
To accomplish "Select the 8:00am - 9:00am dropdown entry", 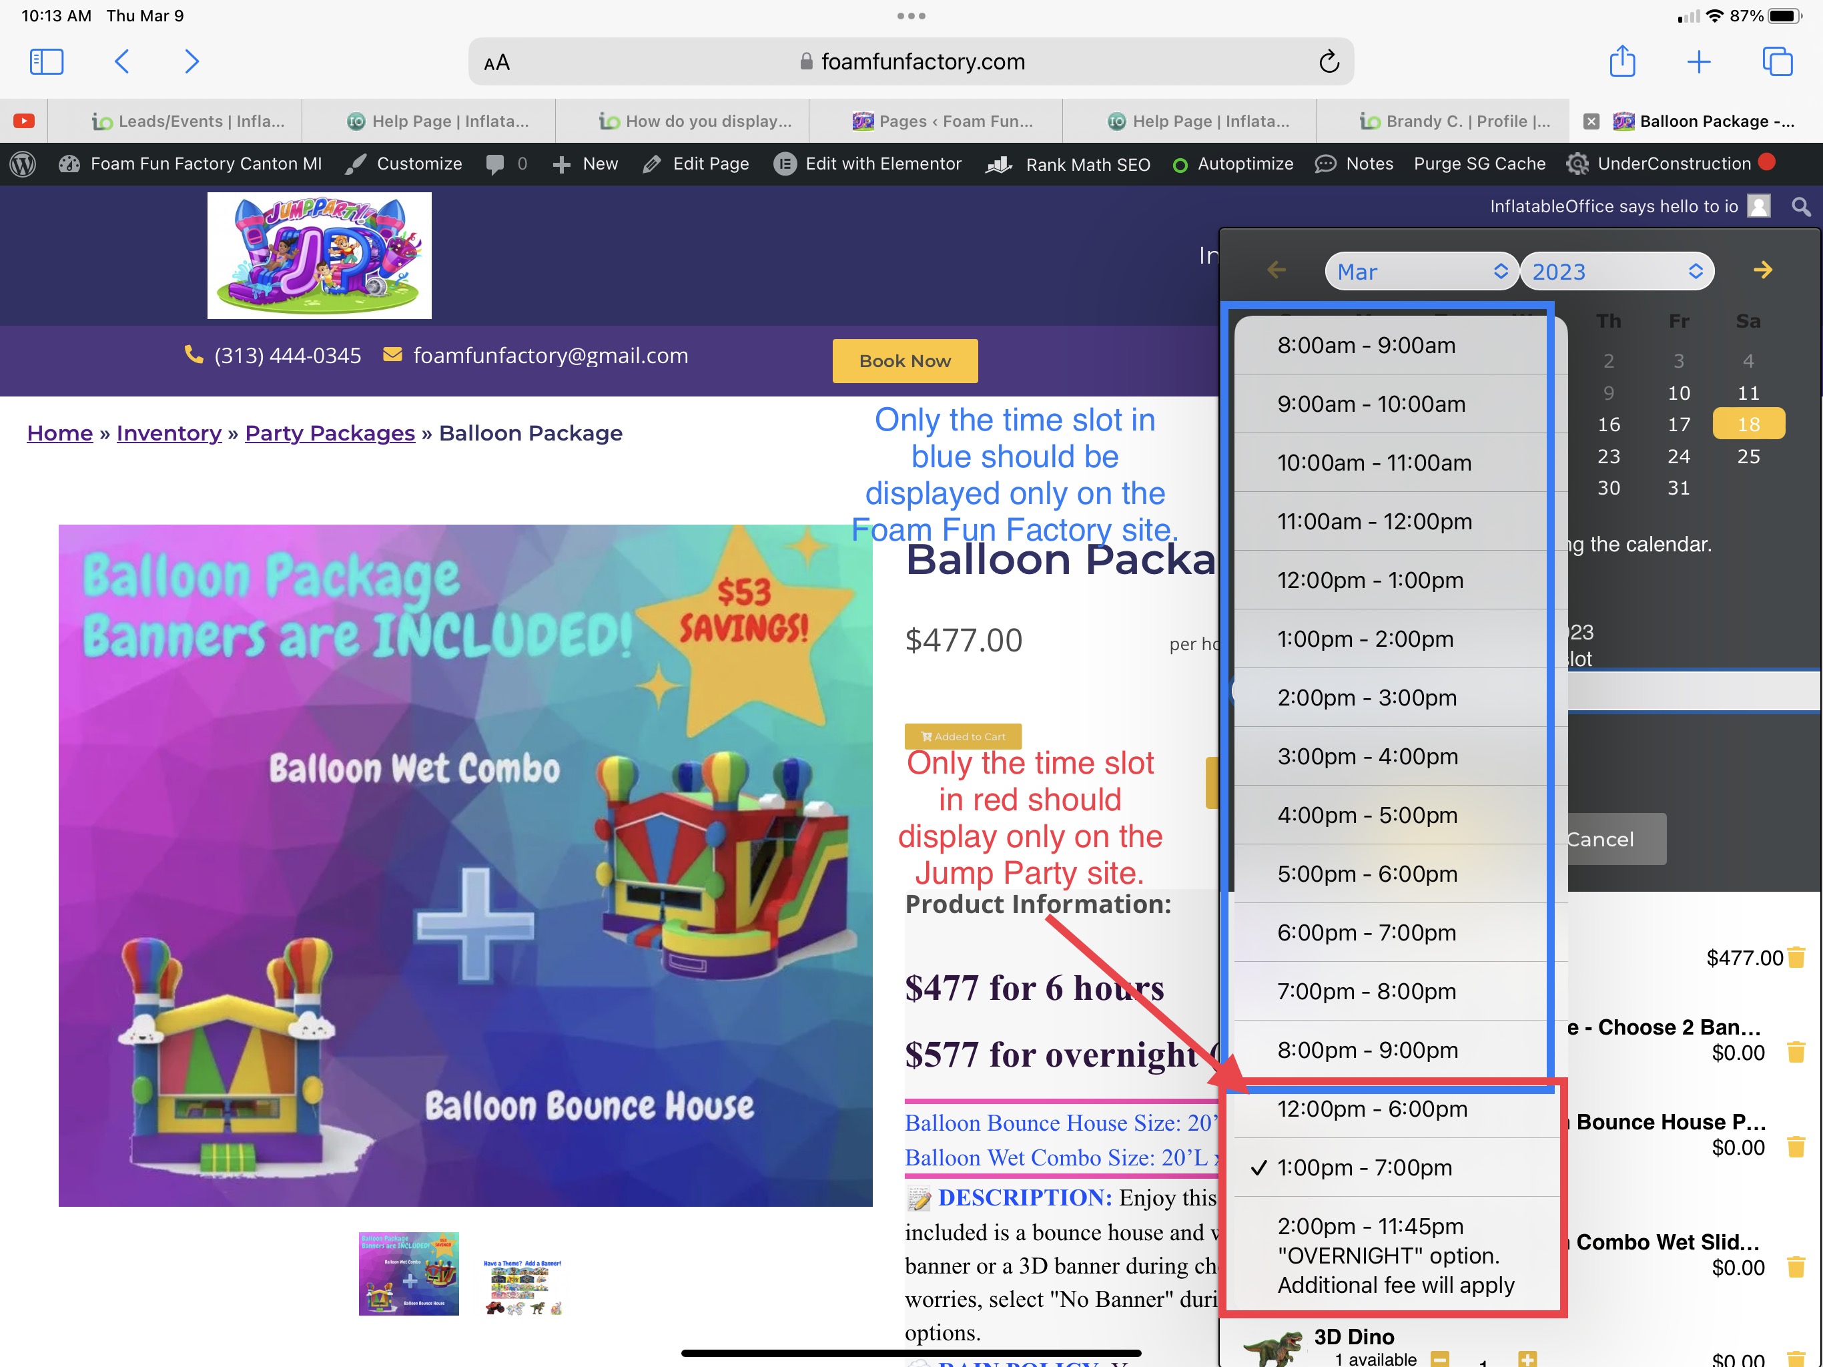I will 1367,346.
